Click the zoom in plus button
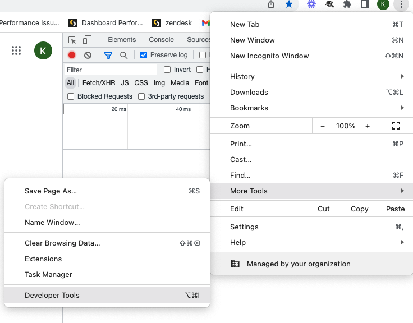The image size is (413, 323). (368, 126)
